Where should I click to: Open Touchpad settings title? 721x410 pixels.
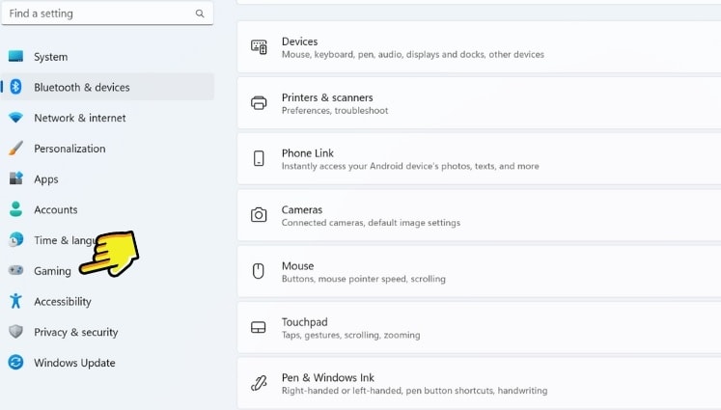[305, 322]
